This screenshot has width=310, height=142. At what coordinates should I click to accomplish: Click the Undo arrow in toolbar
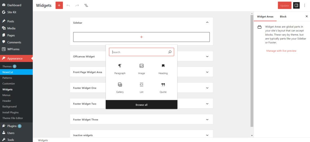coord(68,5)
